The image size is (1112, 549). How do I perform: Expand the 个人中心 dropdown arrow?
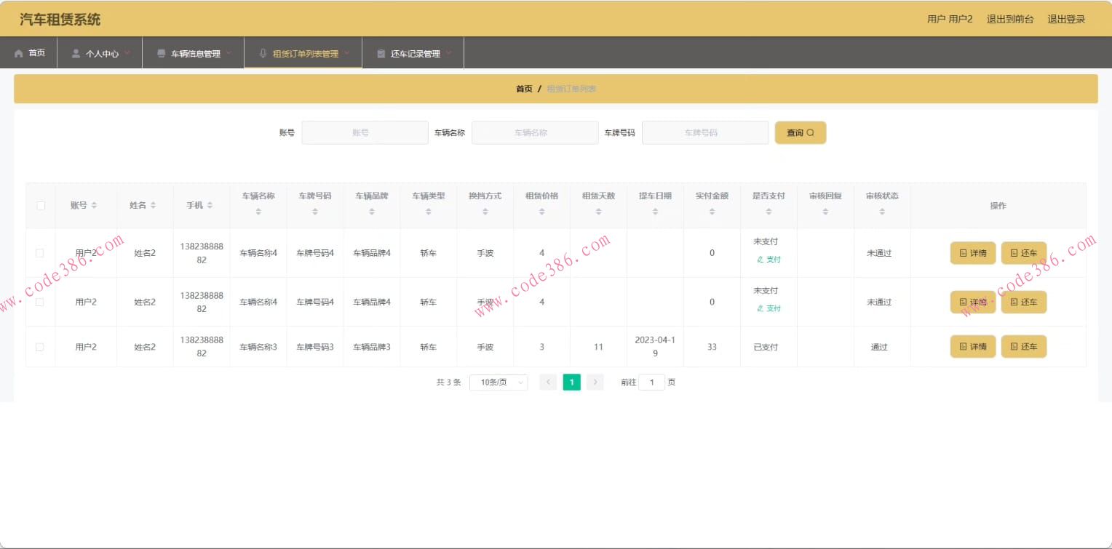[128, 52]
